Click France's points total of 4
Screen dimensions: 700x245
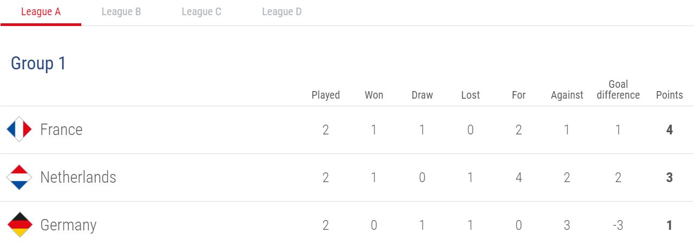tap(670, 130)
